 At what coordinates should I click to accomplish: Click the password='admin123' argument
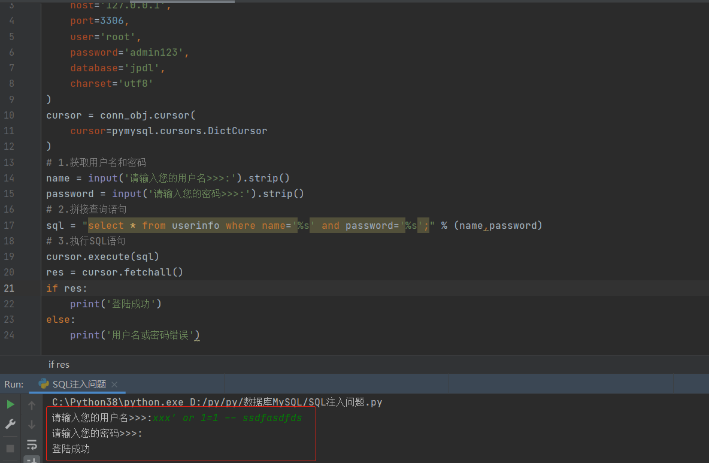(129, 53)
